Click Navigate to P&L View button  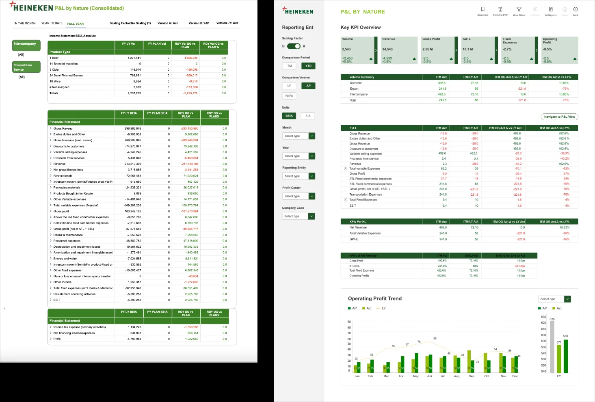[560, 117]
